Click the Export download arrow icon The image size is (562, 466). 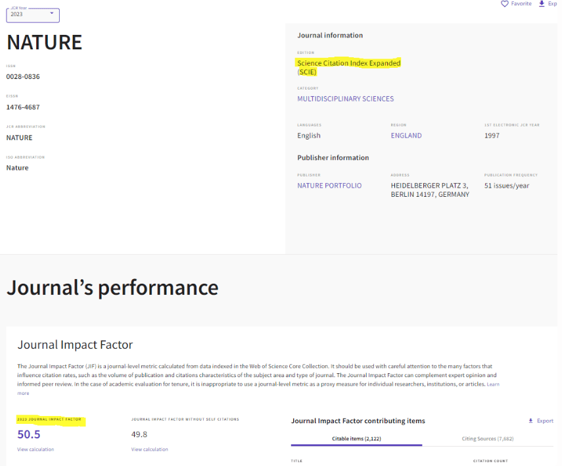pyautogui.click(x=530, y=421)
